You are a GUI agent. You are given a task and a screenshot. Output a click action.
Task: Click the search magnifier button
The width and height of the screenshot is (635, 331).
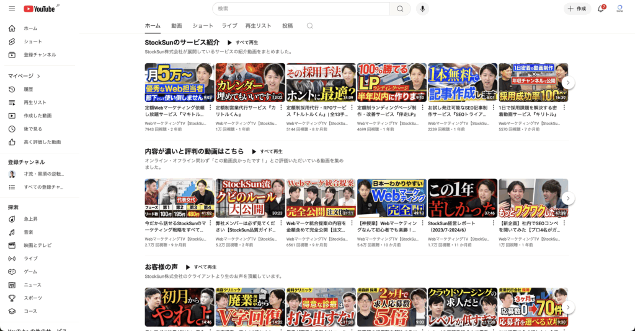[400, 9]
